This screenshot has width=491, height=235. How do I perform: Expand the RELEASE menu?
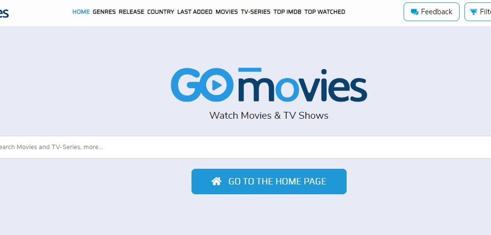click(x=131, y=12)
